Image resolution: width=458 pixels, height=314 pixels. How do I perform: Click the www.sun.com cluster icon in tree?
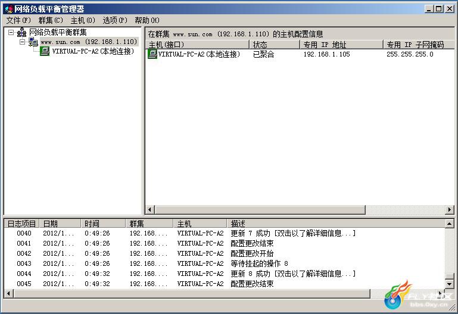(33, 42)
